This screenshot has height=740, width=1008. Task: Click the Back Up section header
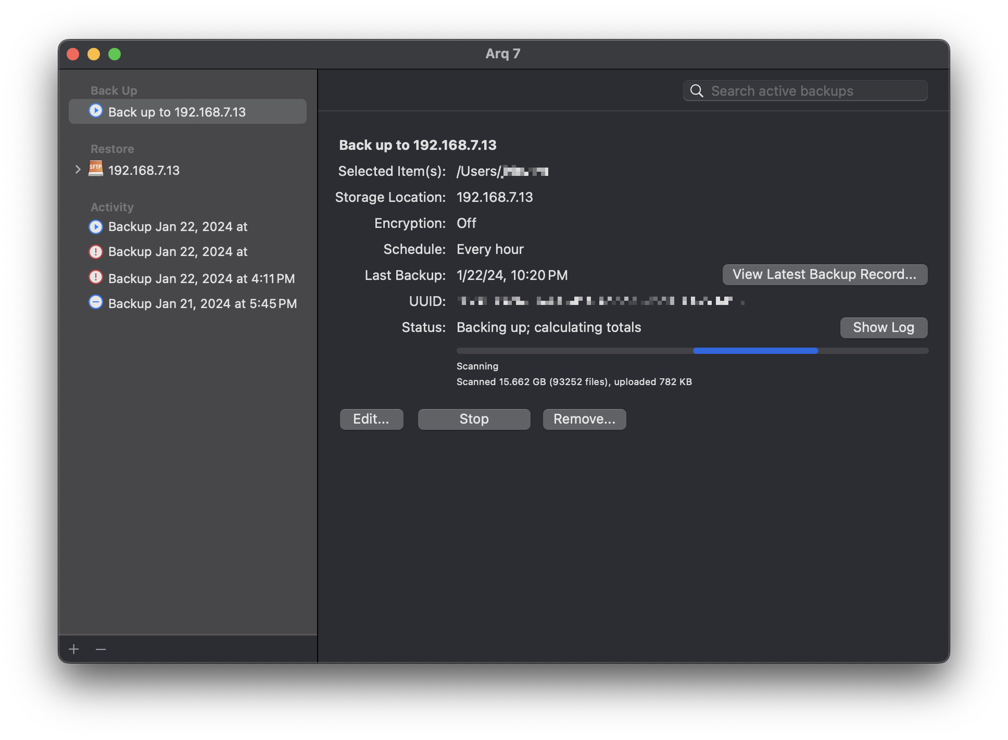(114, 89)
